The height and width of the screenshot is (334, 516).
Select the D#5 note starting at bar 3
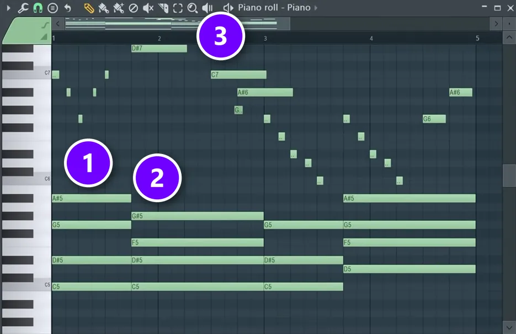click(304, 260)
